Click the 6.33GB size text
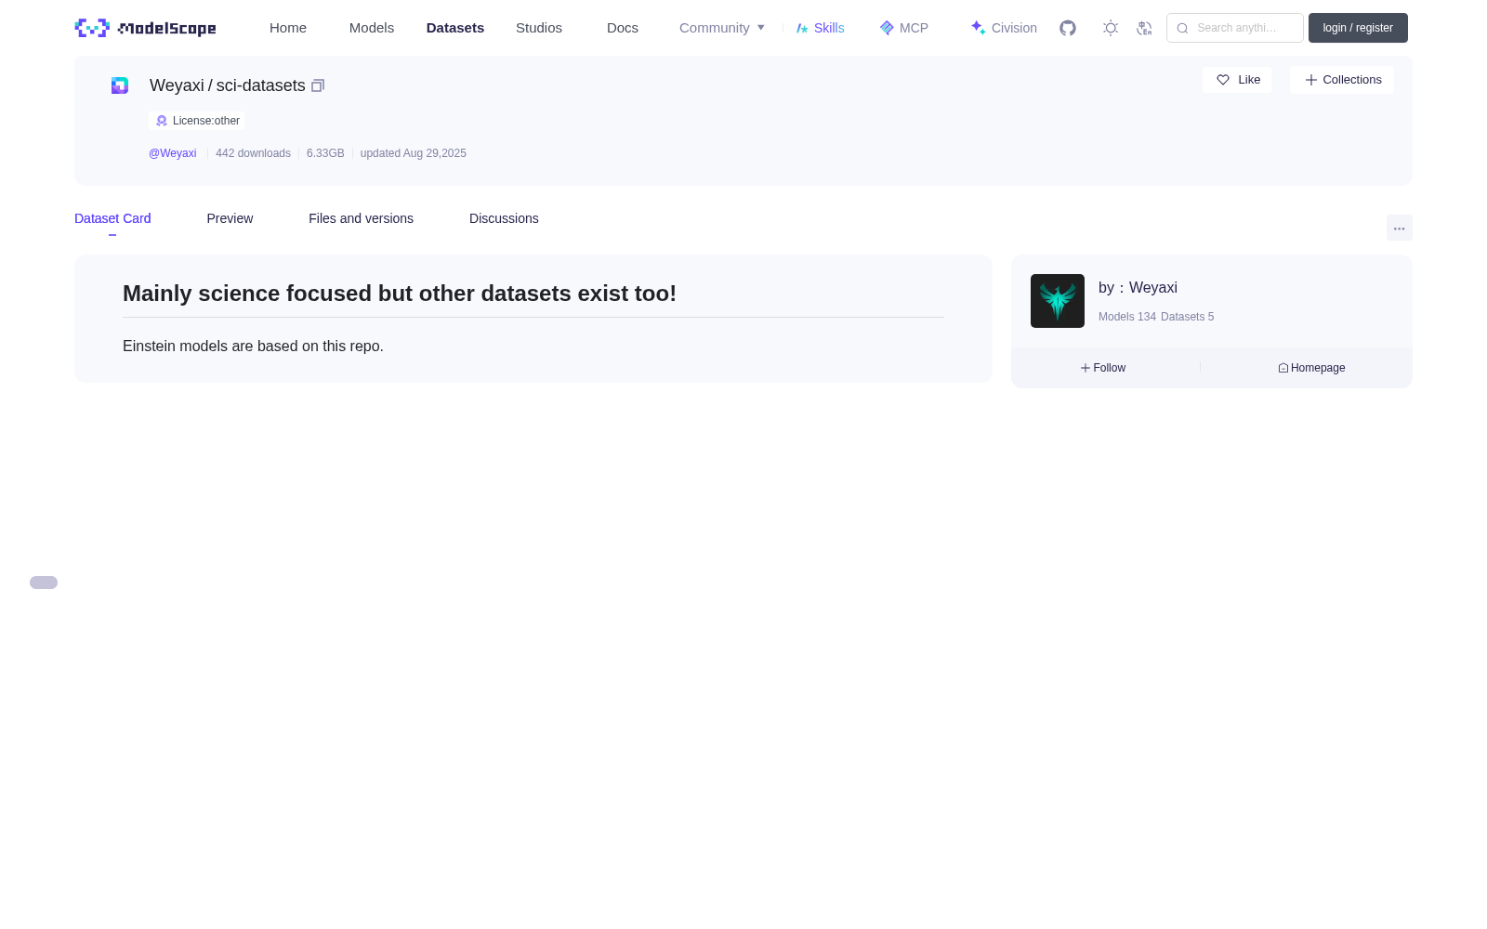1487x929 pixels. [x=325, y=153]
